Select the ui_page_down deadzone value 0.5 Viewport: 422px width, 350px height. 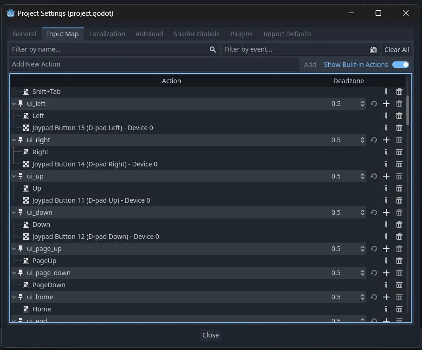click(x=336, y=273)
